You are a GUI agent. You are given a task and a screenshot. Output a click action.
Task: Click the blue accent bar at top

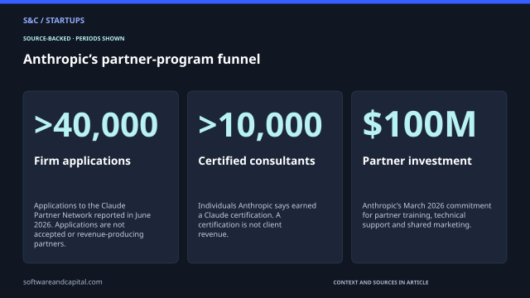pos(265,2)
